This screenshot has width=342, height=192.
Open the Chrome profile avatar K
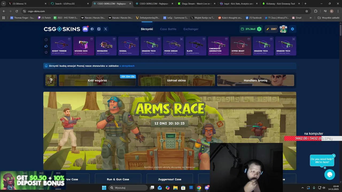pos(332,11)
